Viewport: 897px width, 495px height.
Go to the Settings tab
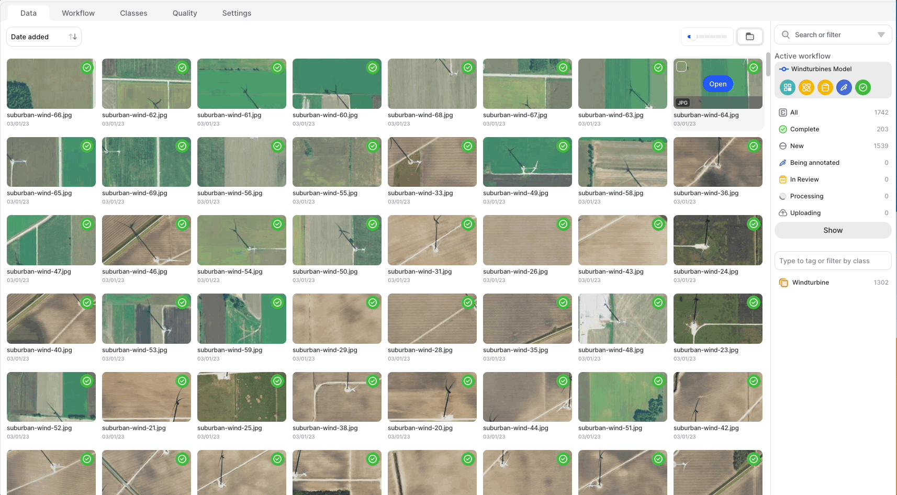coord(237,13)
